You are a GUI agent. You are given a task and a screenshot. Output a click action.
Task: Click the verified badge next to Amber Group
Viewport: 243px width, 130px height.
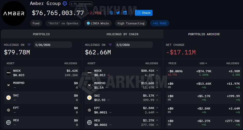pyautogui.click(x=65, y=4)
